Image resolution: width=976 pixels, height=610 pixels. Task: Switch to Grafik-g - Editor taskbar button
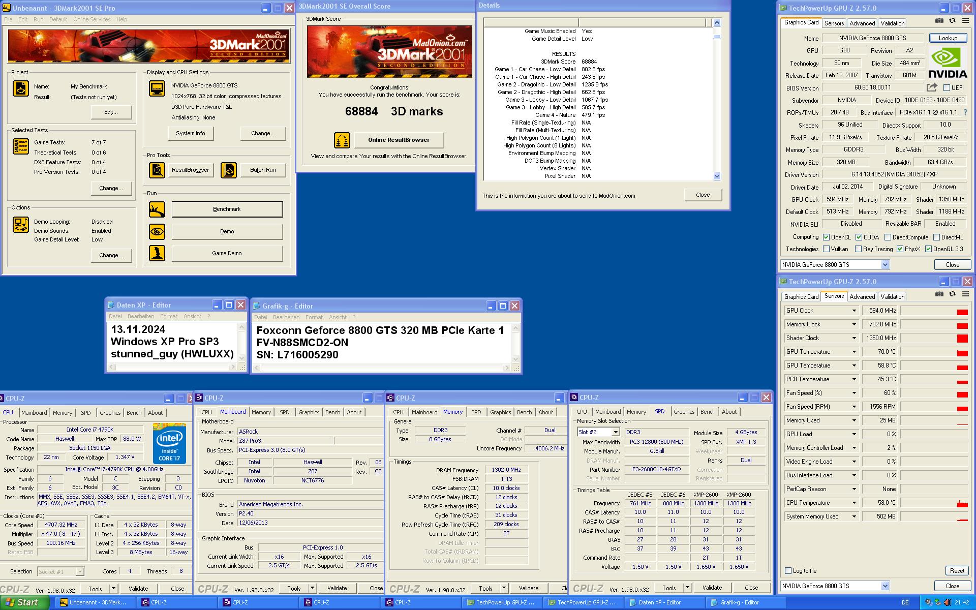(746, 602)
